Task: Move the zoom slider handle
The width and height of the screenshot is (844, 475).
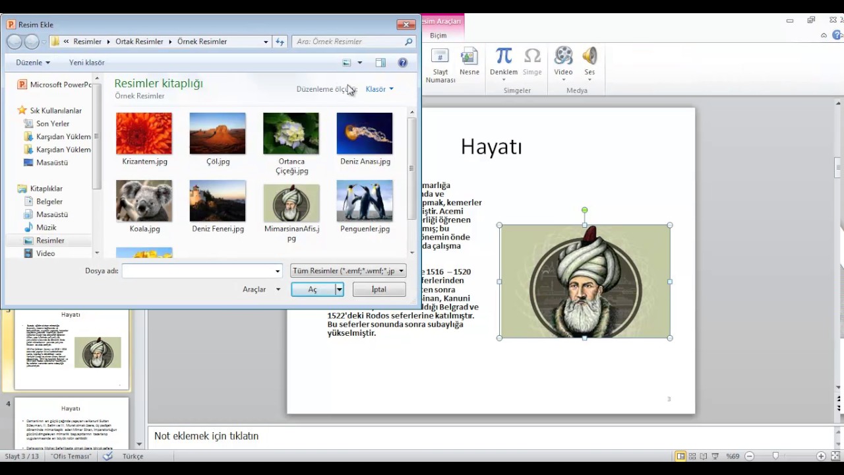Action: (x=775, y=456)
